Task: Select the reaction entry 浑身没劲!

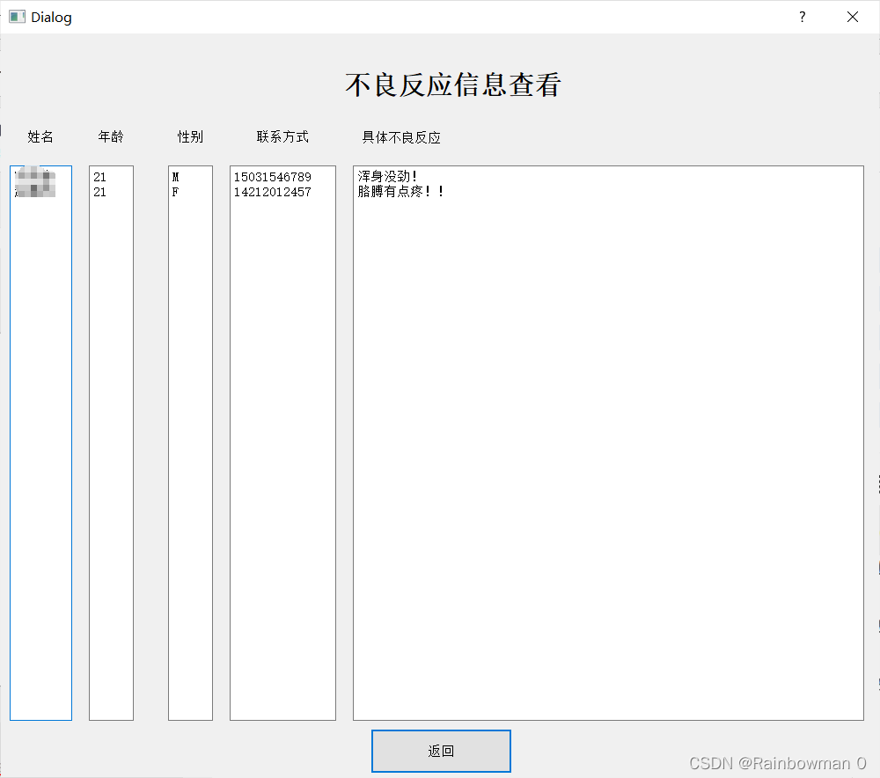Action: [x=388, y=177]
